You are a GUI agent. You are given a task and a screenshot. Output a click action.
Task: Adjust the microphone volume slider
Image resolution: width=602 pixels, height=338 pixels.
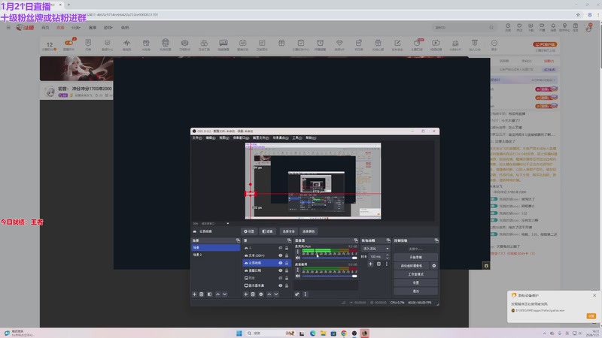pos(329,258)
